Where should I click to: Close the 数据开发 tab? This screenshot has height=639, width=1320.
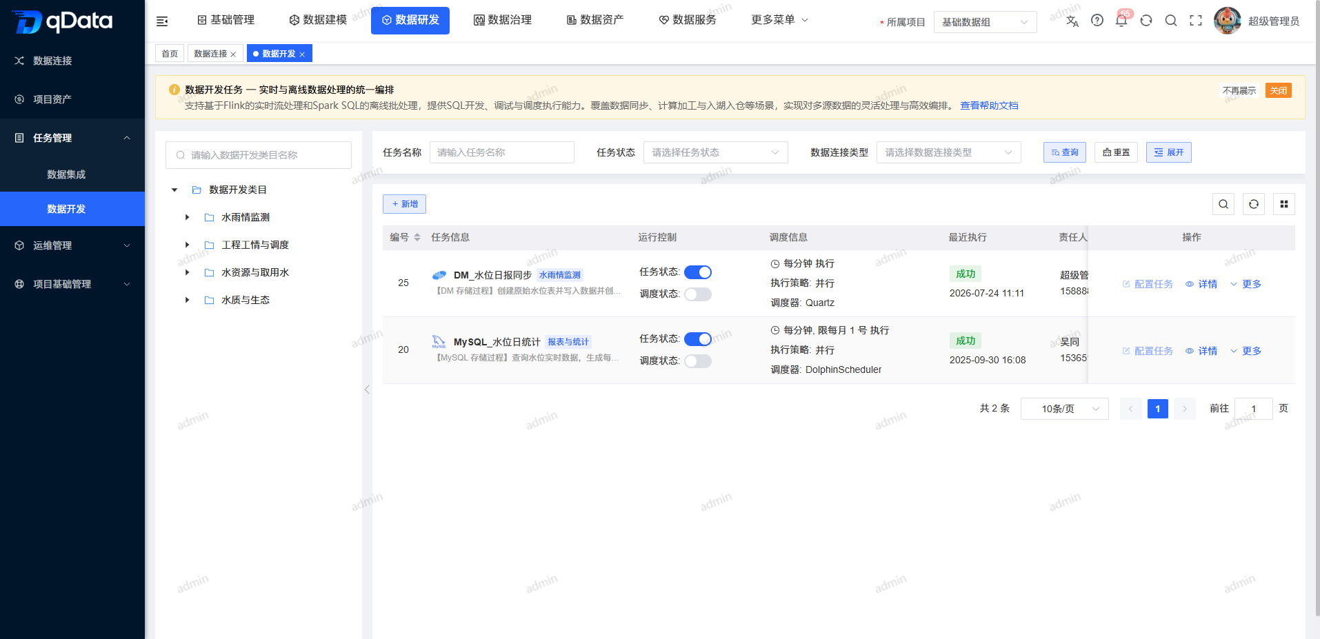(302, 54)
